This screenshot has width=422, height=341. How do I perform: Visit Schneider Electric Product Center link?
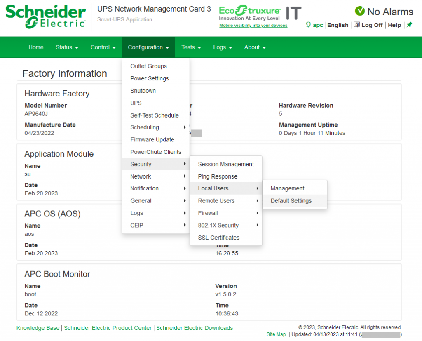click(108, 328)
